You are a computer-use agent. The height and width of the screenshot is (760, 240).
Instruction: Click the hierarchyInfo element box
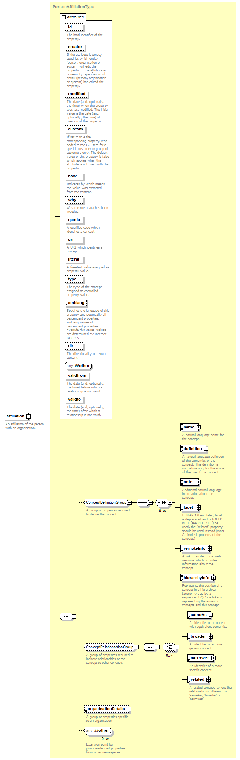click(196, 578)
